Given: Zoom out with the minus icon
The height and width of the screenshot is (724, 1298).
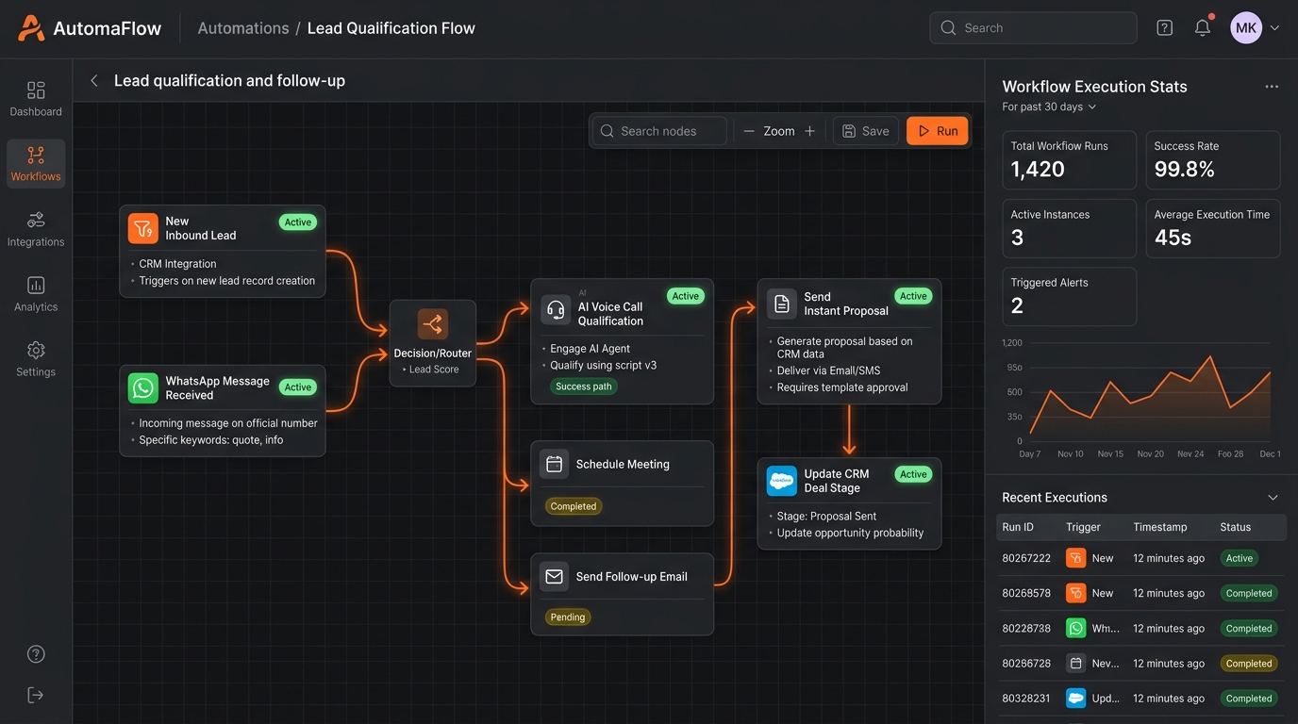Looking at the screenshot, I should tap(749, 131).
